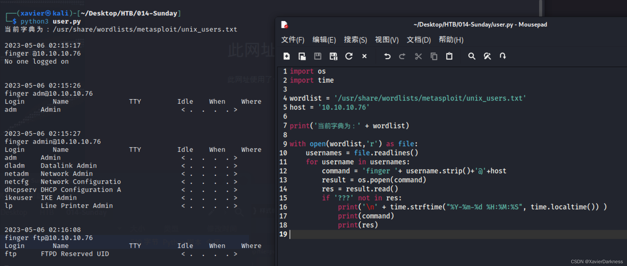Paste from clipboard with the Paste icon

[x=449, y=56]
